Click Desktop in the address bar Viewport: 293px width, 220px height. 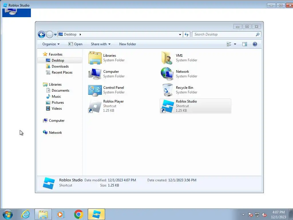70,34
